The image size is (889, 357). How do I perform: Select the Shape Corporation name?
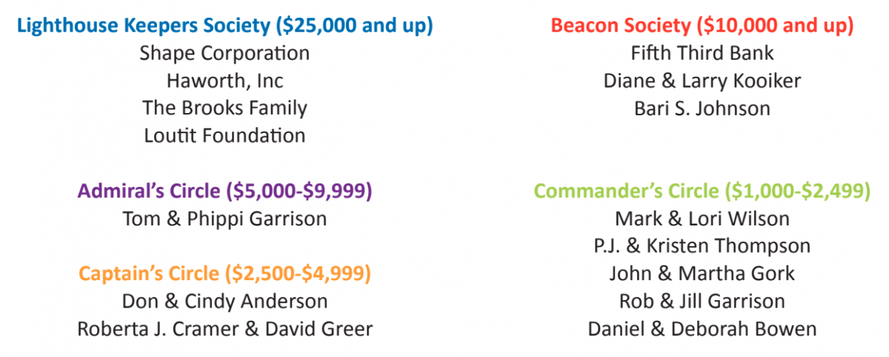[x=224, y=53]
